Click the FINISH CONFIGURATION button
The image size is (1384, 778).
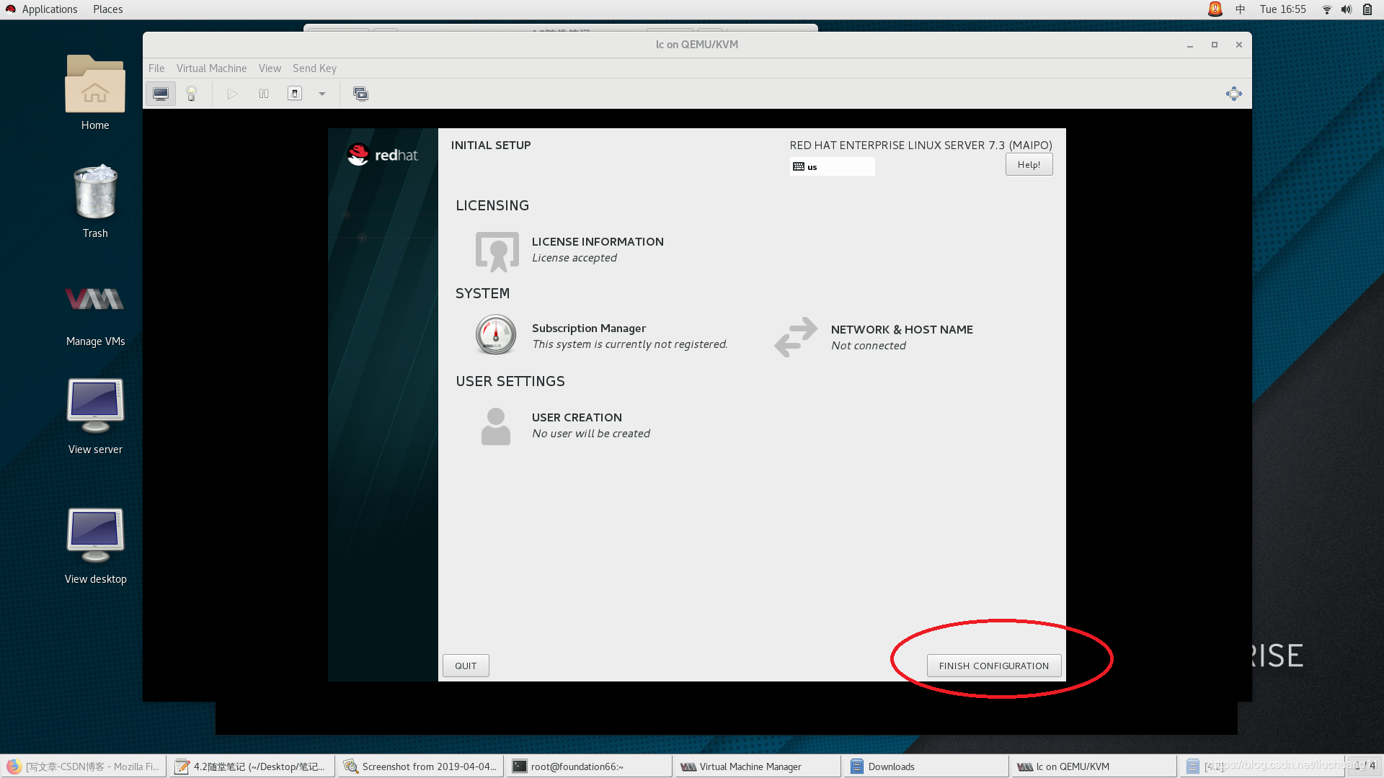click(x=994, y=666)
